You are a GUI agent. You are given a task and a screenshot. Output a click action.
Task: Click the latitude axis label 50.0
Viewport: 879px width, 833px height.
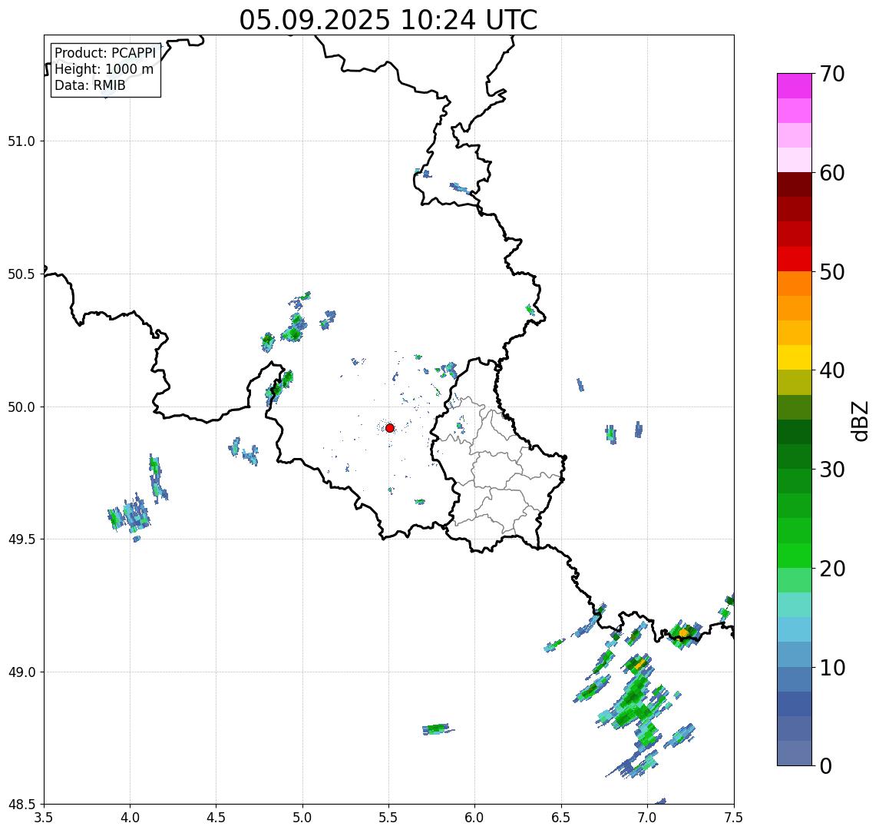tap(21, 407)
